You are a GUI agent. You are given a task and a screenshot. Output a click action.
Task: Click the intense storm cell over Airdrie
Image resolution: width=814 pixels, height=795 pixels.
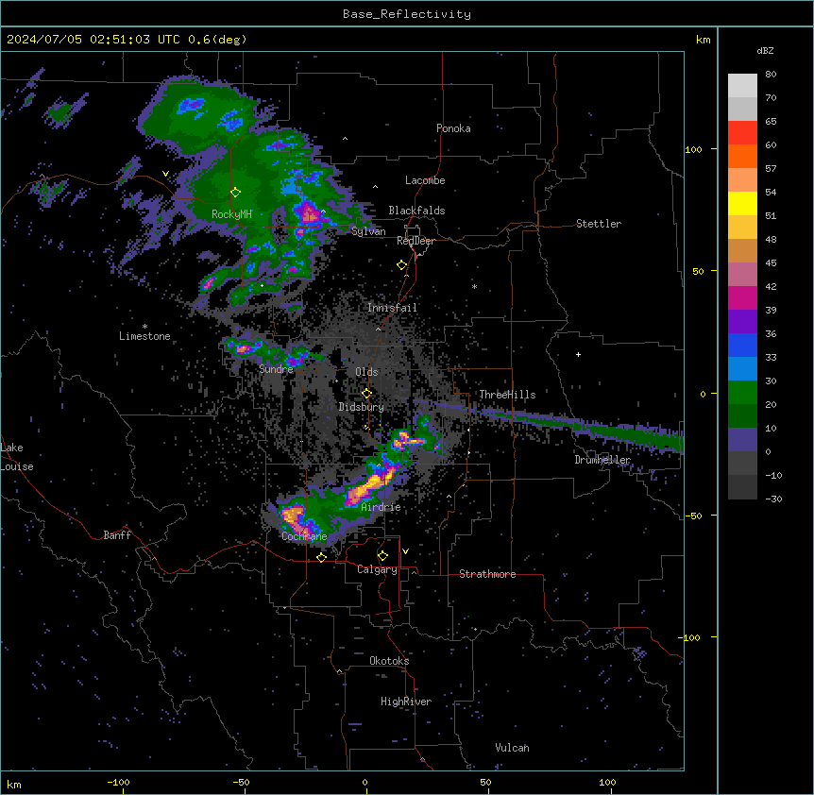[371, 483]
